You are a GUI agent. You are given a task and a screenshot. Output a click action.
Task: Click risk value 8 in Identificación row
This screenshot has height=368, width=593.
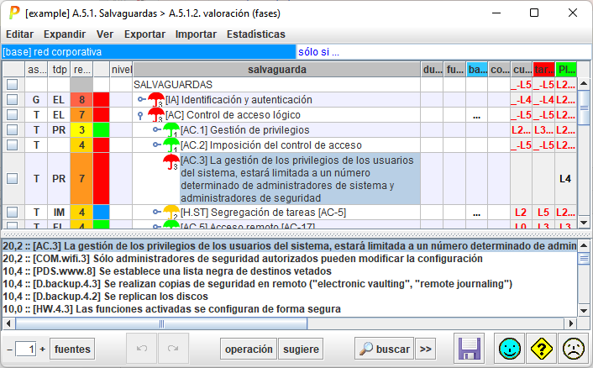pyautogui.click(x=81, y=99)
